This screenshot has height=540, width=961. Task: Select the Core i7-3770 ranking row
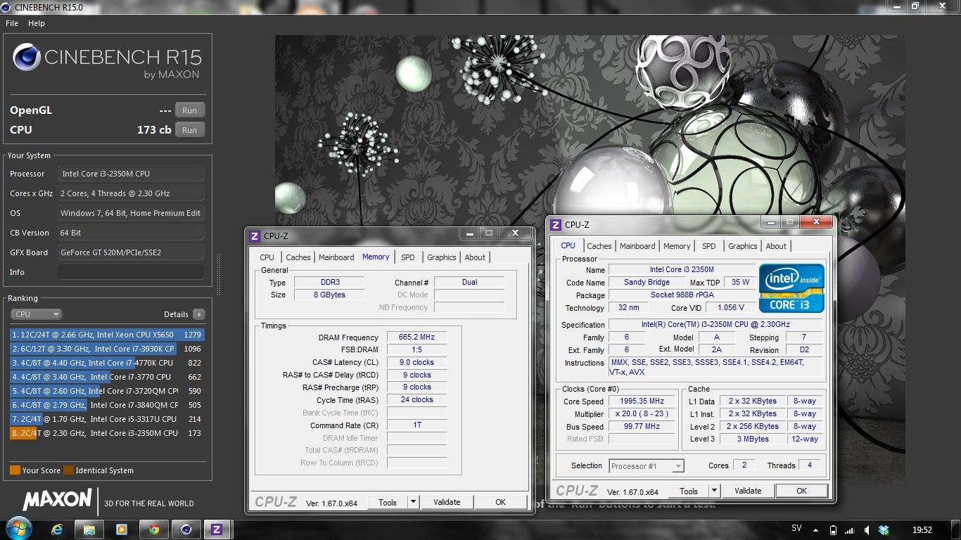tap(107, 377)
